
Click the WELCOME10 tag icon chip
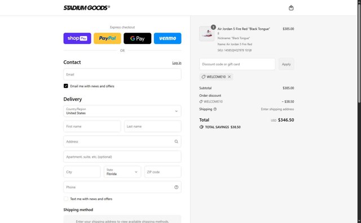point(204,77)
